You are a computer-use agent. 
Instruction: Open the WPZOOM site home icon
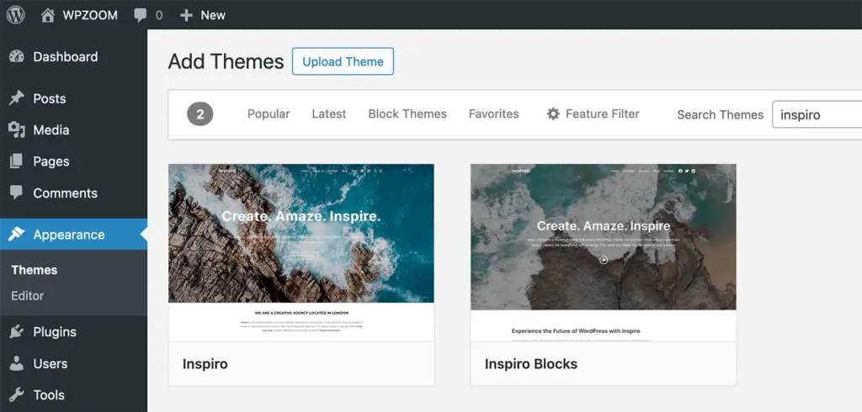48,15
